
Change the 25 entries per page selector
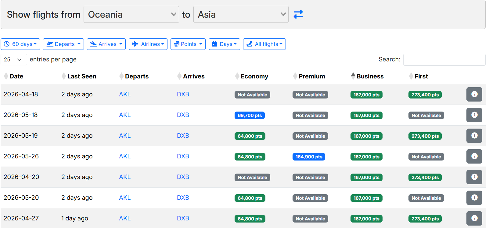[x=13, y=60]
